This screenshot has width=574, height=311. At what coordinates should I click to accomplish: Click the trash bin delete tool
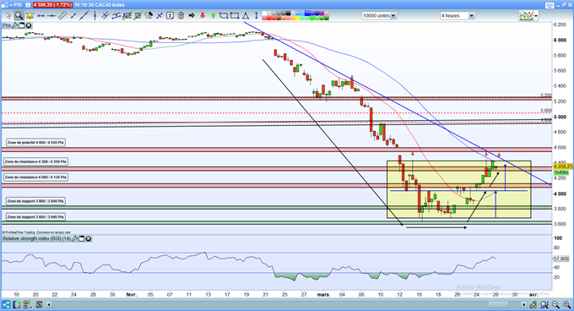181,16
